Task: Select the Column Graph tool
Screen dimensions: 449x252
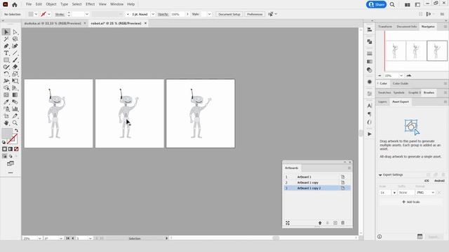Action: coord(15,109)
